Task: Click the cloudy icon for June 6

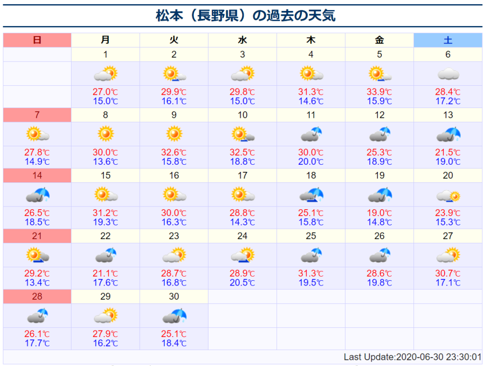Action: pos(448,73)
